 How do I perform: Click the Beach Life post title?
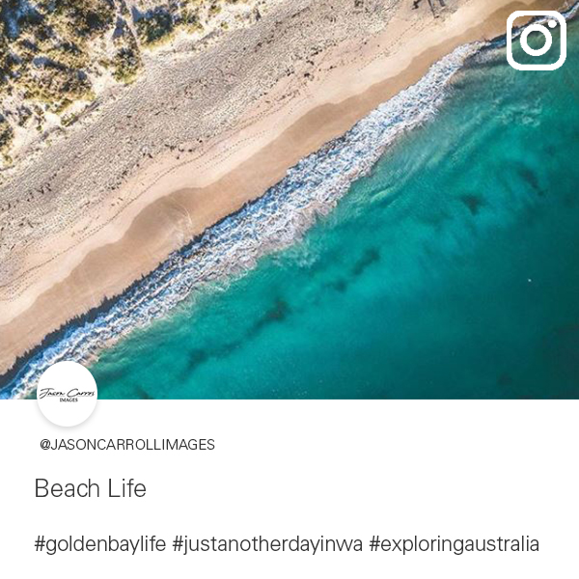click(91, 488)
